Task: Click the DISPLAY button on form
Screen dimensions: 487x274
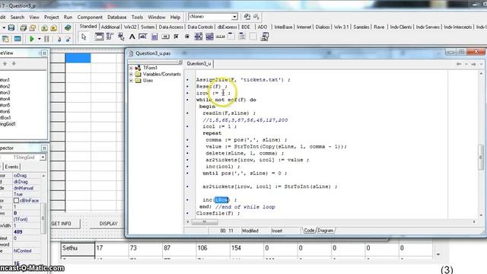Action: pos(108,224)
